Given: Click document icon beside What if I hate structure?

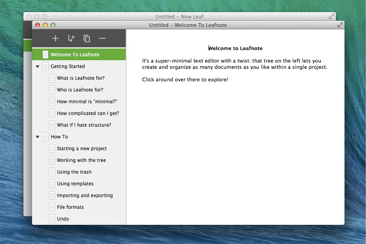Looking at the screenshot, I should pos(52,125).
